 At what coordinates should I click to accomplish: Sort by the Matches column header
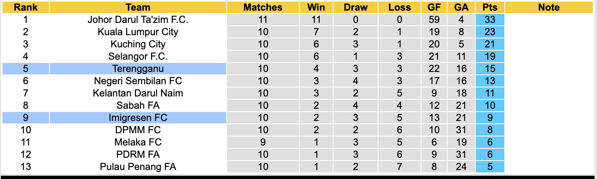click(263, 7)
